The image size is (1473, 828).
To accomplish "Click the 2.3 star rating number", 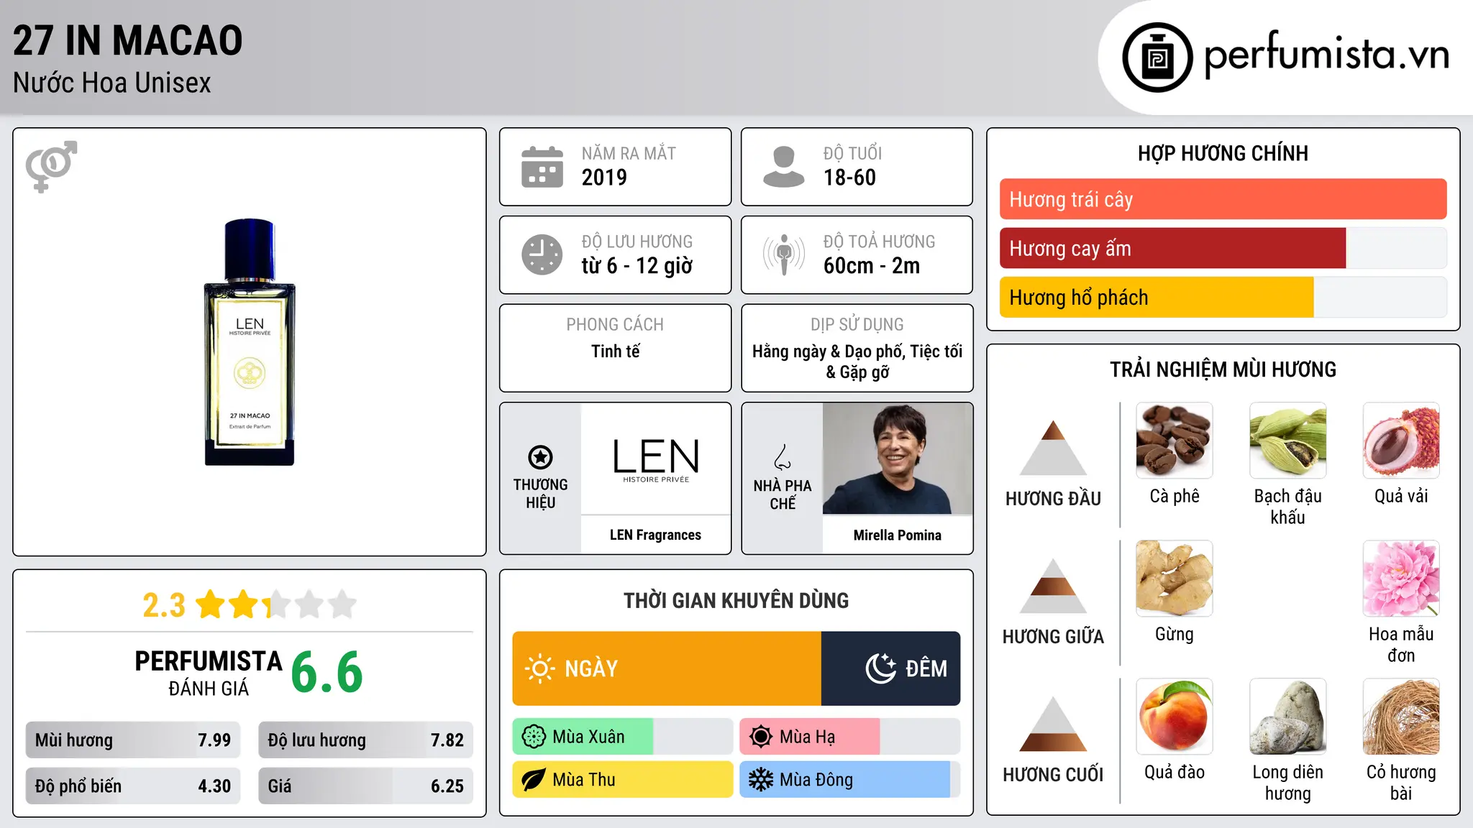I will pyautogui.click(x=164, y=605).
